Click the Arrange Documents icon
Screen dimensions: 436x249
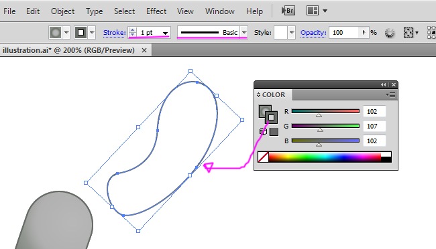click(x=313, y=11)
